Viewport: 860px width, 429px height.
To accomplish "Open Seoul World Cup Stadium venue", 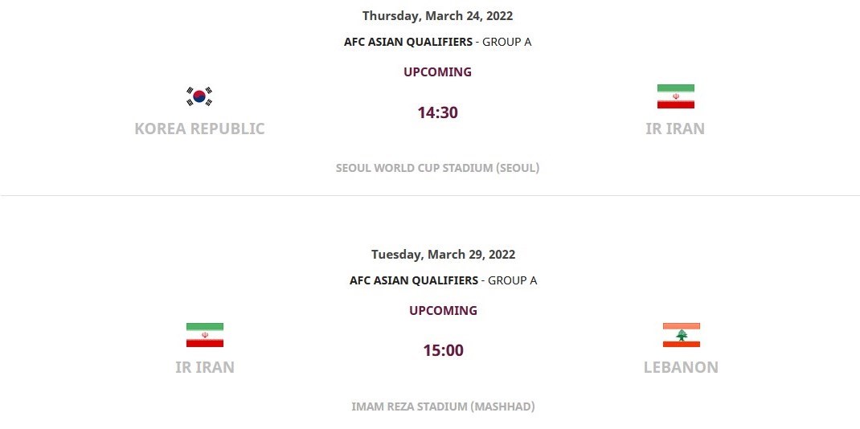I will pos(437,169).
